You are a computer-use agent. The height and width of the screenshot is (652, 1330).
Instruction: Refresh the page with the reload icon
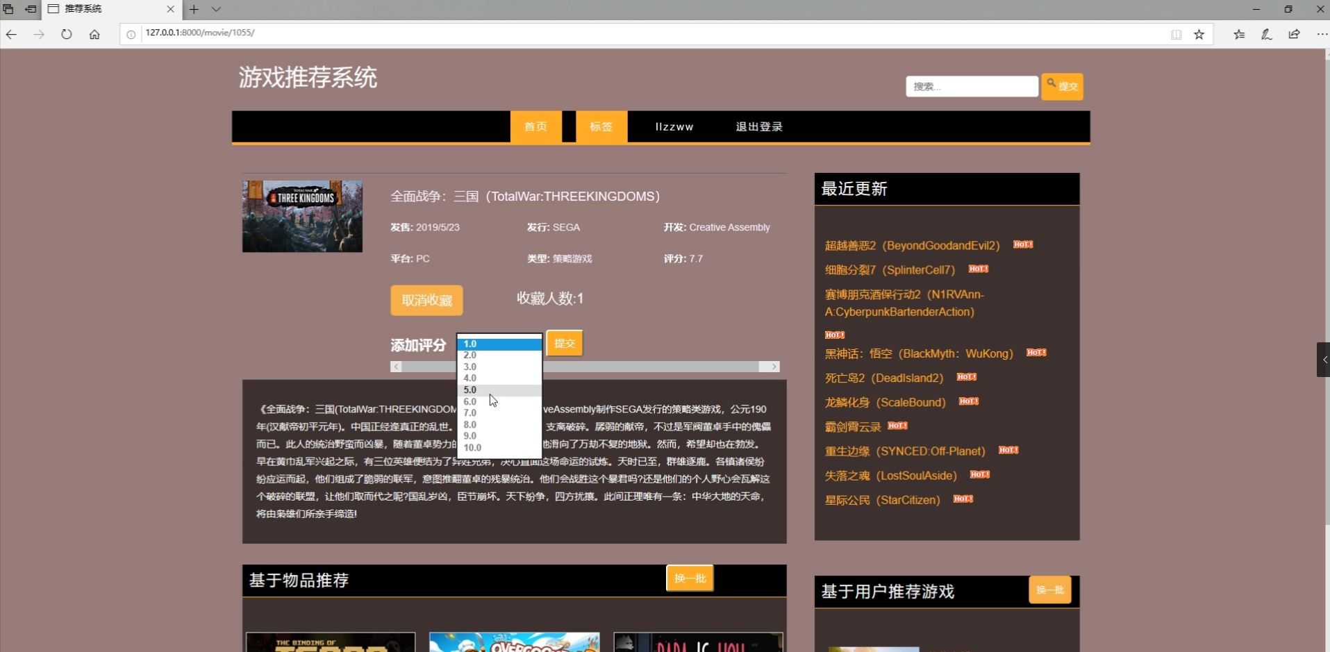tap(67, 34)
